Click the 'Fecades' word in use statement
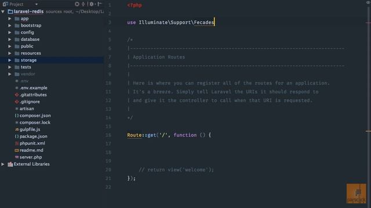Viewport: 371px width, 208px height. tap(203, 23)
